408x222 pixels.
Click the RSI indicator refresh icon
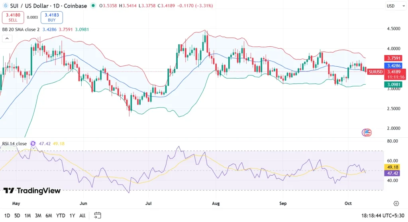click(33, 144)
